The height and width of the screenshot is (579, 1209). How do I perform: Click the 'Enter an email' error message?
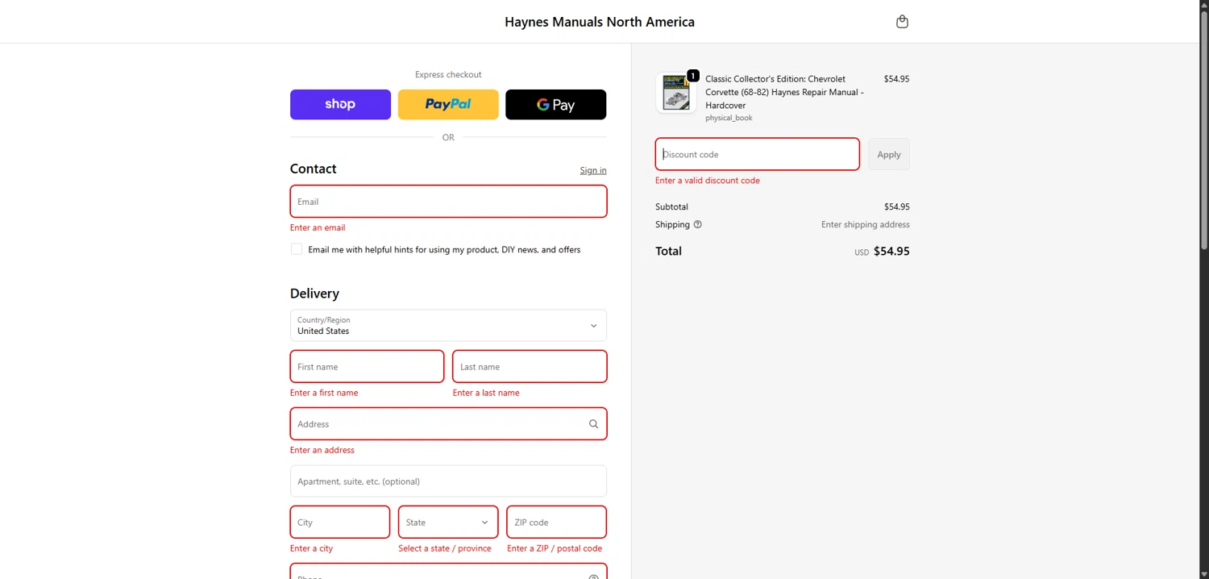318,228
